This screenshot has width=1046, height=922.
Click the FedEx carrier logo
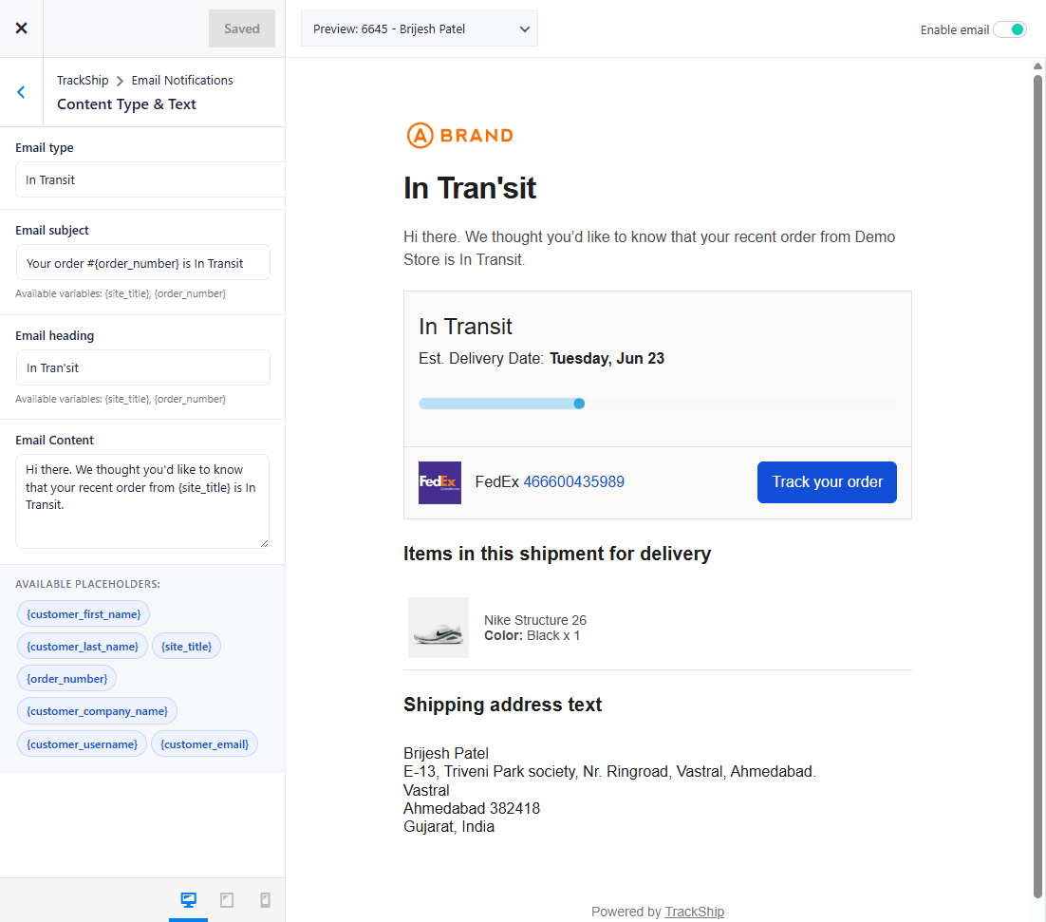point(439,482)
